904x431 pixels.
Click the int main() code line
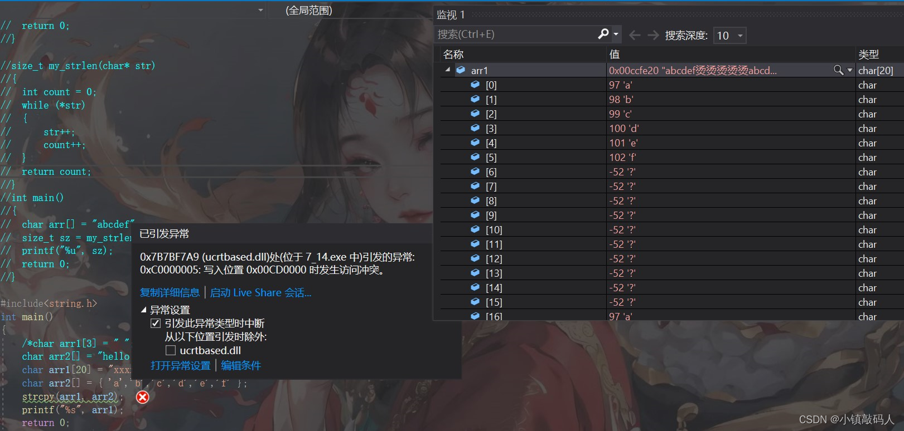[27, 317]
